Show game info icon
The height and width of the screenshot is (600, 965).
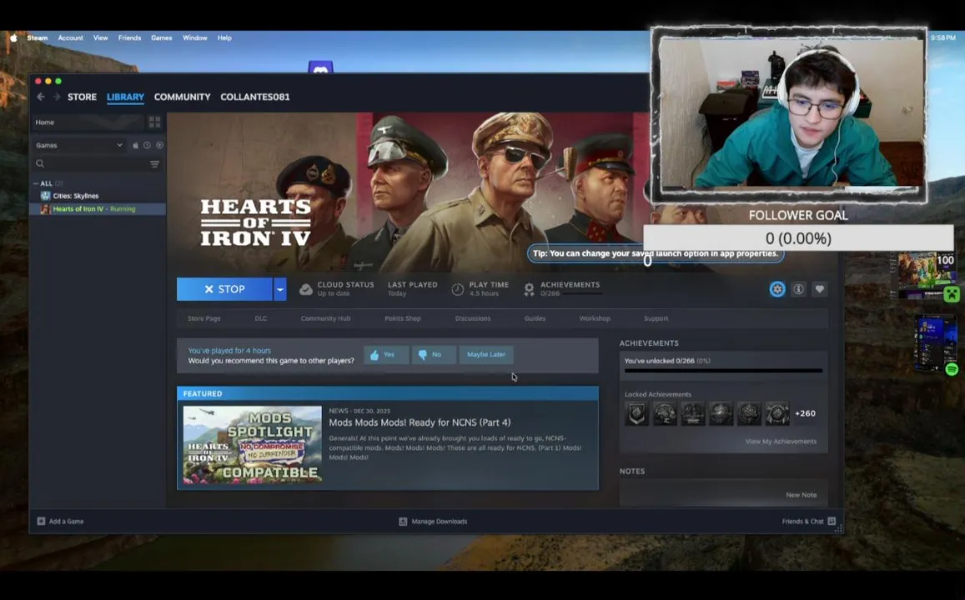[798, 289]
